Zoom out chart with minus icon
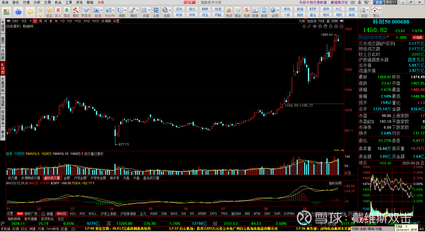 [341, 27]
